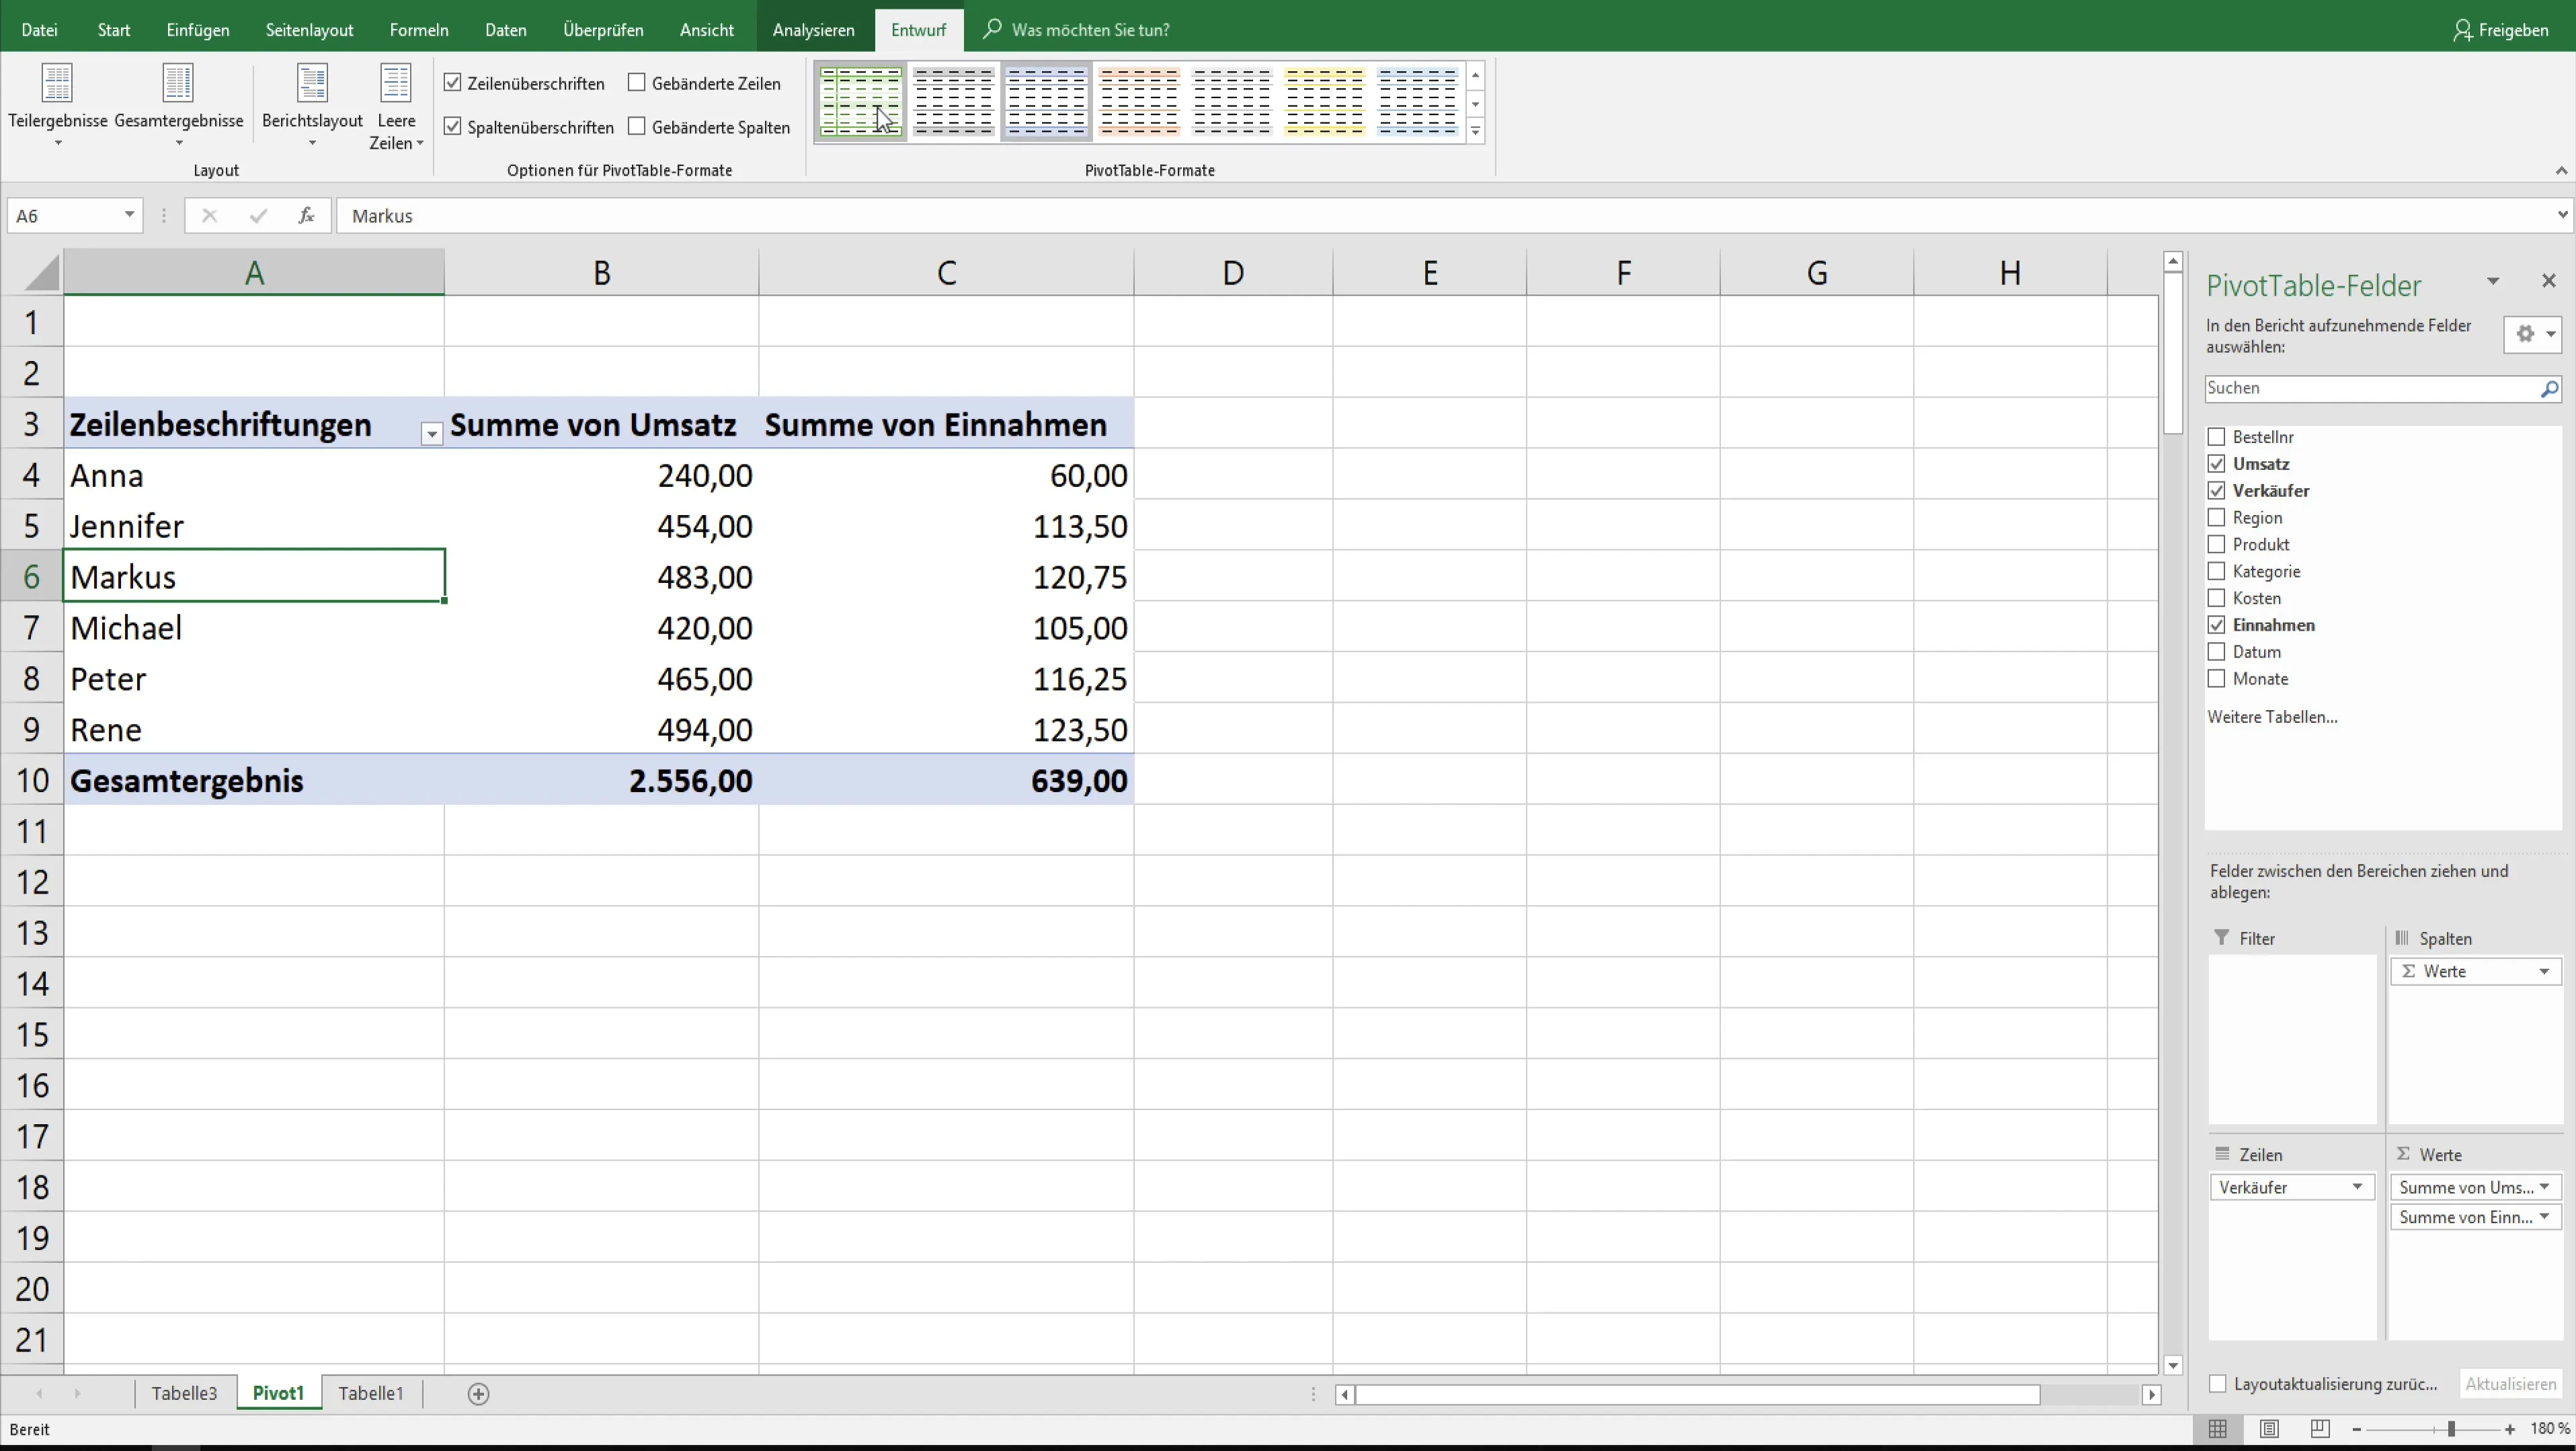Select column header B
The image size is (2576, 1451).
(601, 272)
